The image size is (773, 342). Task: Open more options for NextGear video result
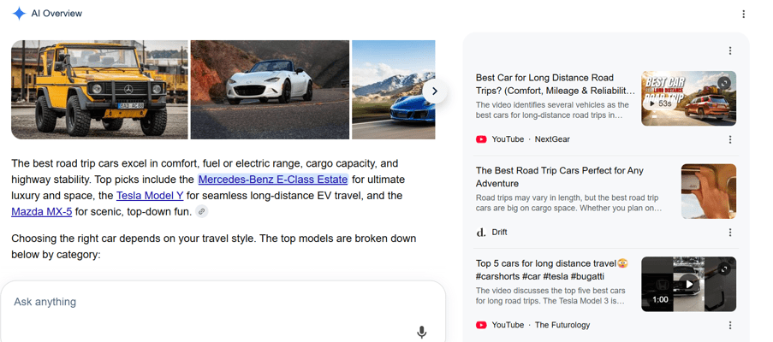coord(730,139)
